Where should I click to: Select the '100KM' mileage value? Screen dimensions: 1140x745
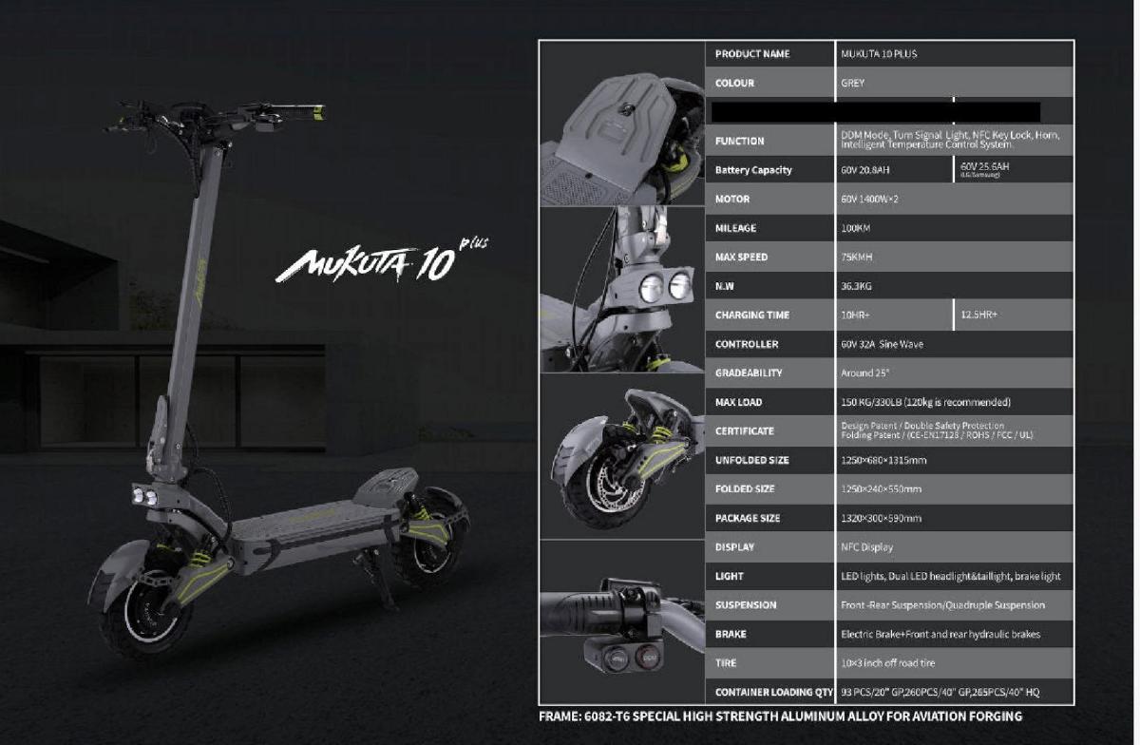tap(855, 228)
